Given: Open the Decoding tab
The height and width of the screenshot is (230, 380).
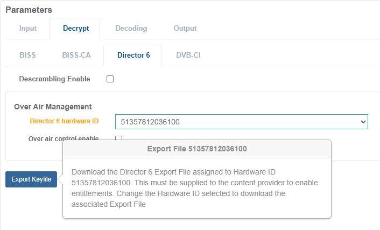Looking at the screenshot, I should pyautogui.click(x=131, y=29).
